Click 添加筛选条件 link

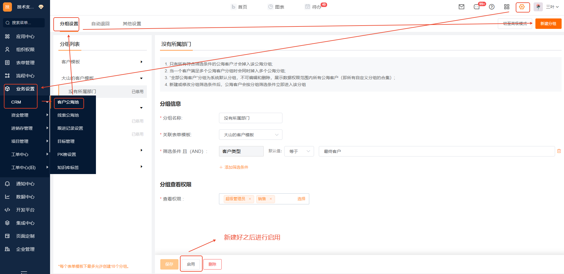point(234,167)
